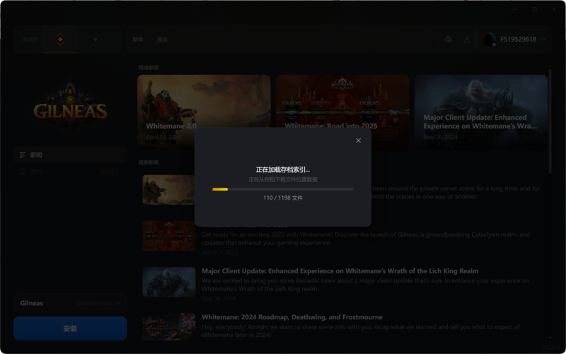566x354 pixels.
Task: Click the blue 安装 button
Action: [70, 329]
